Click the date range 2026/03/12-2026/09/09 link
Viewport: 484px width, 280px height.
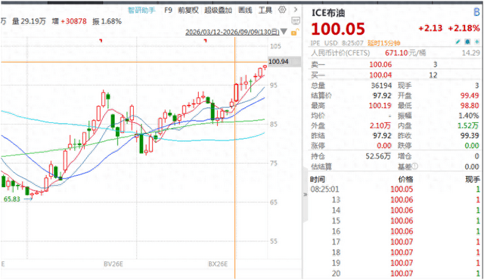pyautogui.click(x=232, y=32)
